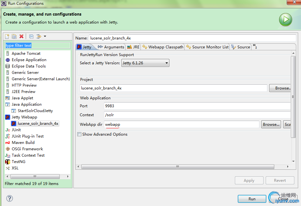Open the Source Monitor List tab
301x206 pixels.
[207, 47]
